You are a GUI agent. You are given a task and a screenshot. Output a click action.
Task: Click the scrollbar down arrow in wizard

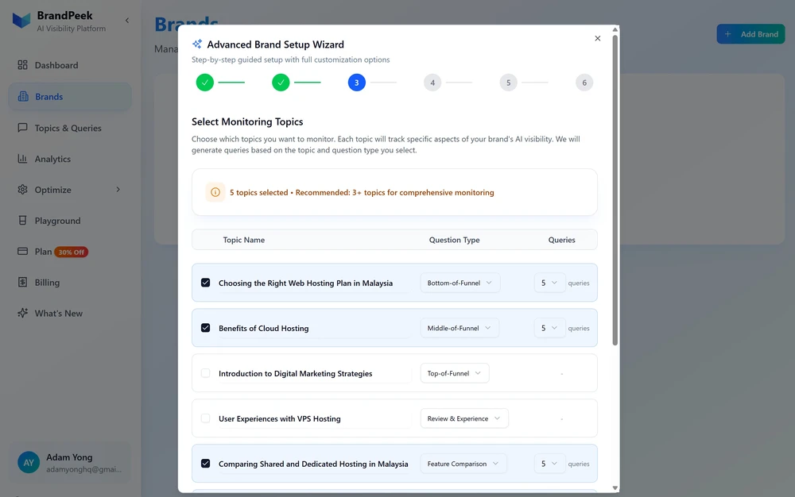point(615,488)
